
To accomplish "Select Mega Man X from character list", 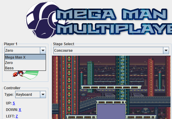I will (x=25, y=57).
